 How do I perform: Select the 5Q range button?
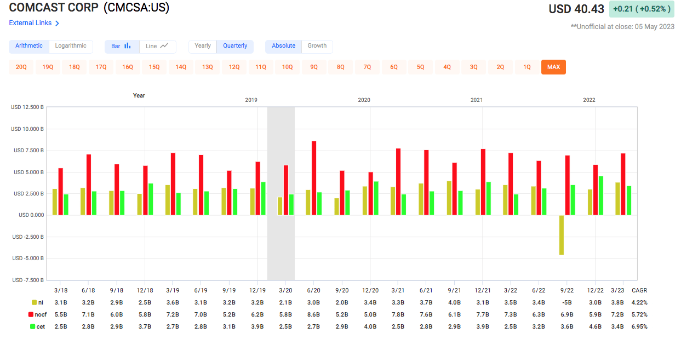click(x=420, y=66)
